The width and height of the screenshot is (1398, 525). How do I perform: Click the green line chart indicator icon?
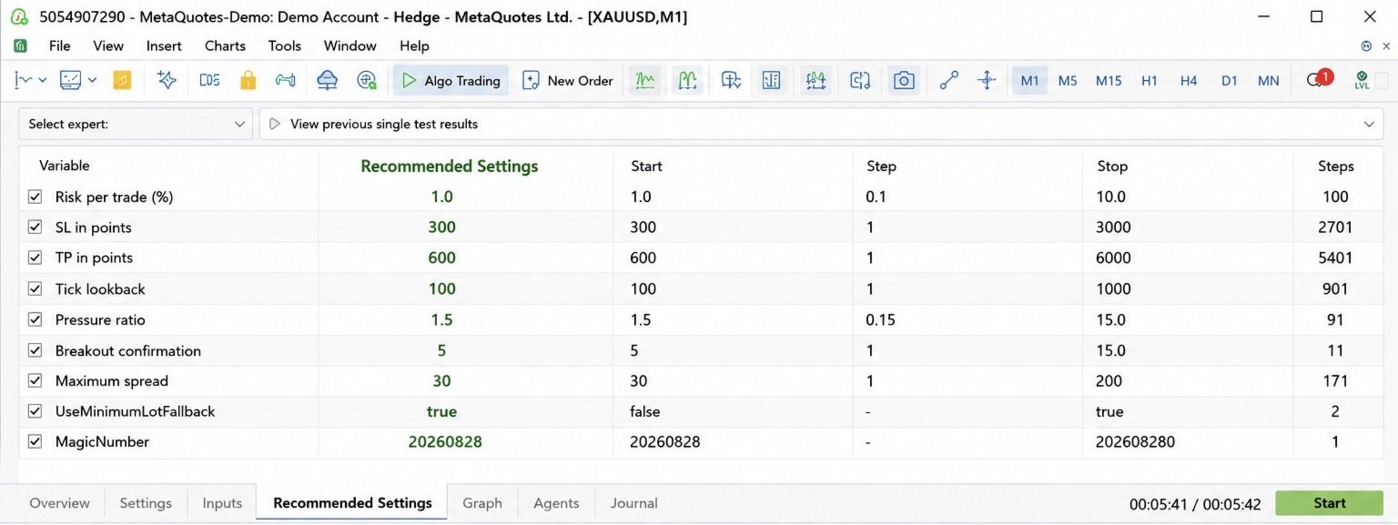click(x=645, y=80)
